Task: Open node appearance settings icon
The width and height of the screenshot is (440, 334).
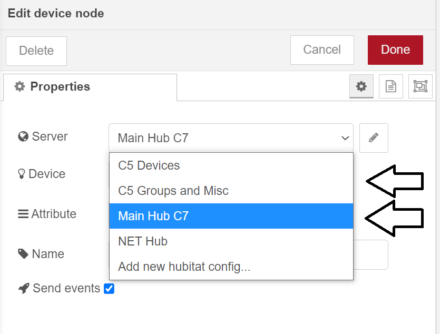Action: (x=420, y=86)
